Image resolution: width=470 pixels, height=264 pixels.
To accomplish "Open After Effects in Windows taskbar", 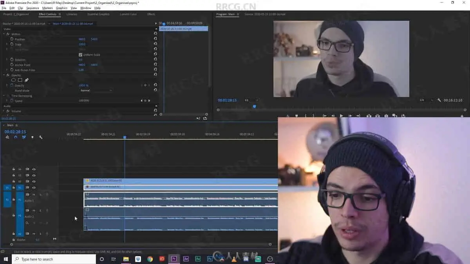I will click(x=186, y=259).
